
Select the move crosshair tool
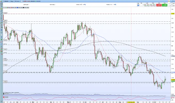click(2, 30)
